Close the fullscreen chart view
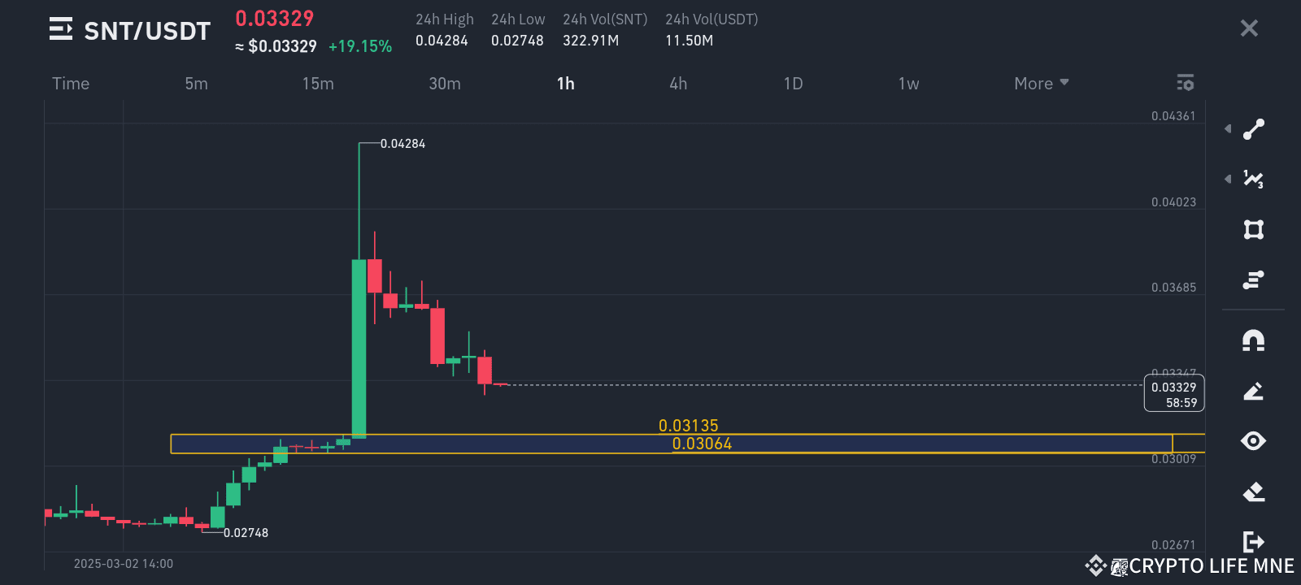The width and height of the screenshot is (1301, 585). pyautogui.click(x=1249, y=28)
